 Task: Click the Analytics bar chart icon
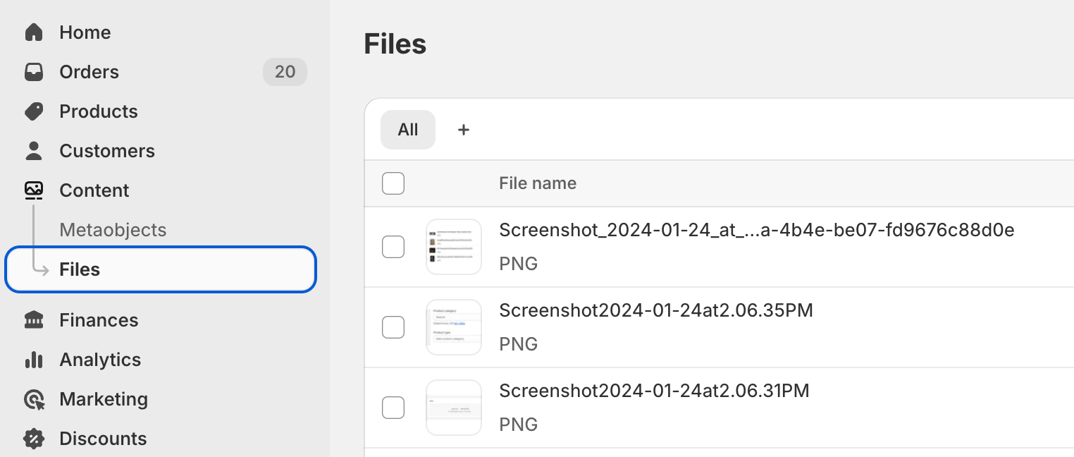[x=34, y=360]
